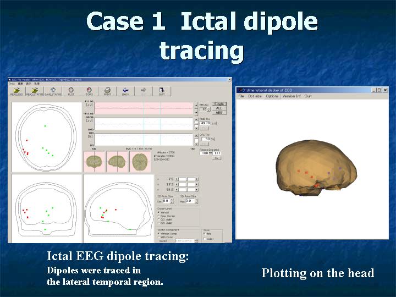Open the Dot size menu

(x=255, y=96)
